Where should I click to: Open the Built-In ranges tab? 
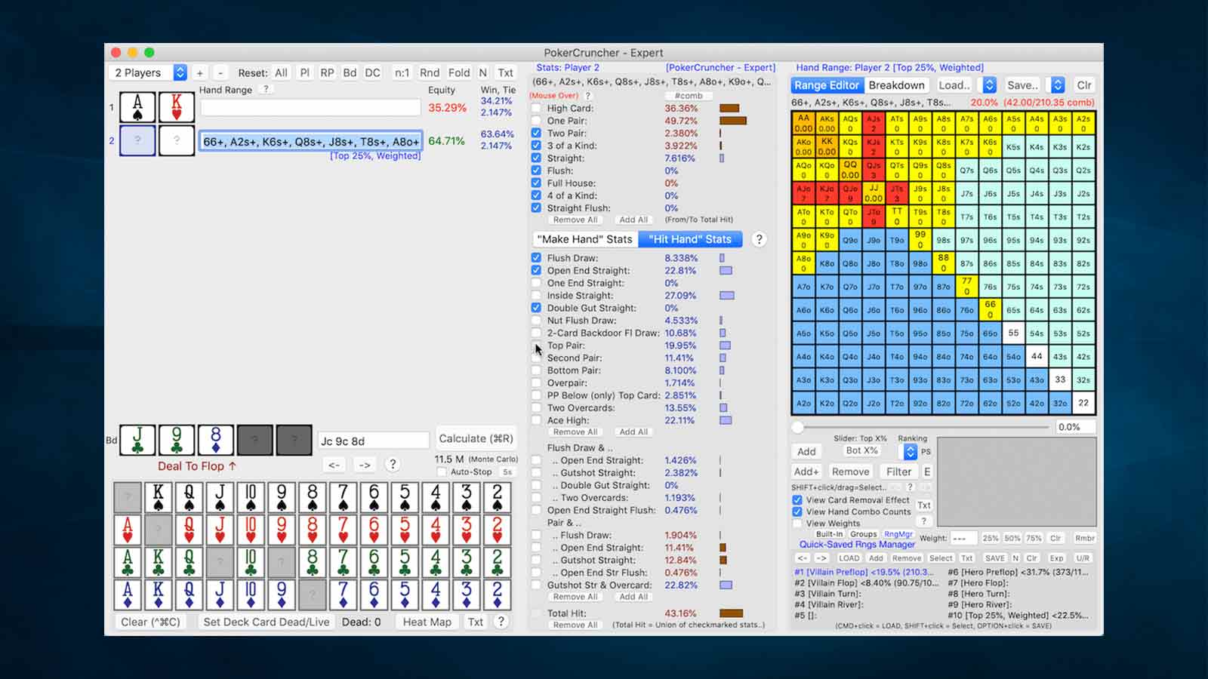pos(829,534)
